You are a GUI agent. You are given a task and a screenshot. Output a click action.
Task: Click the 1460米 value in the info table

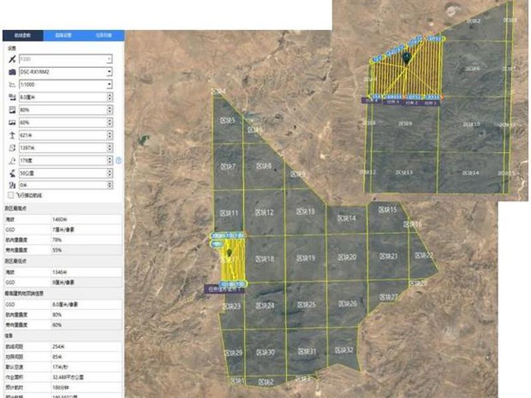(60, 220)
